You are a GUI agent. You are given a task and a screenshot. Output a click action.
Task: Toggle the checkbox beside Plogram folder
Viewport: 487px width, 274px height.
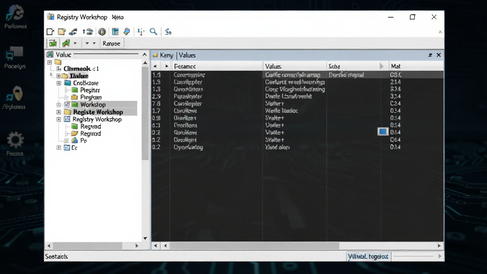pos(67,98)
